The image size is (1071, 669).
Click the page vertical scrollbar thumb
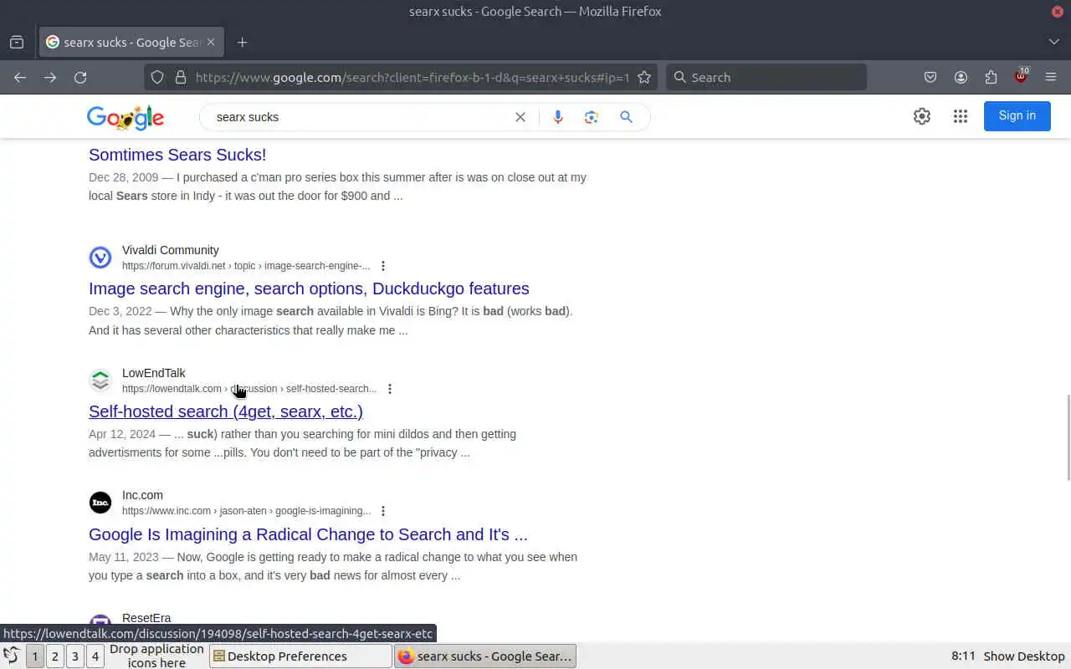(x=1068, y=437)
